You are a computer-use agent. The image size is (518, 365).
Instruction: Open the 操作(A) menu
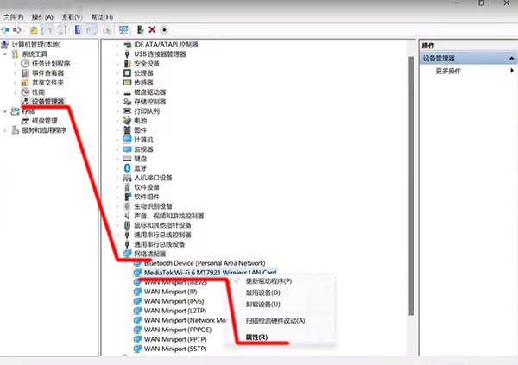41,16
